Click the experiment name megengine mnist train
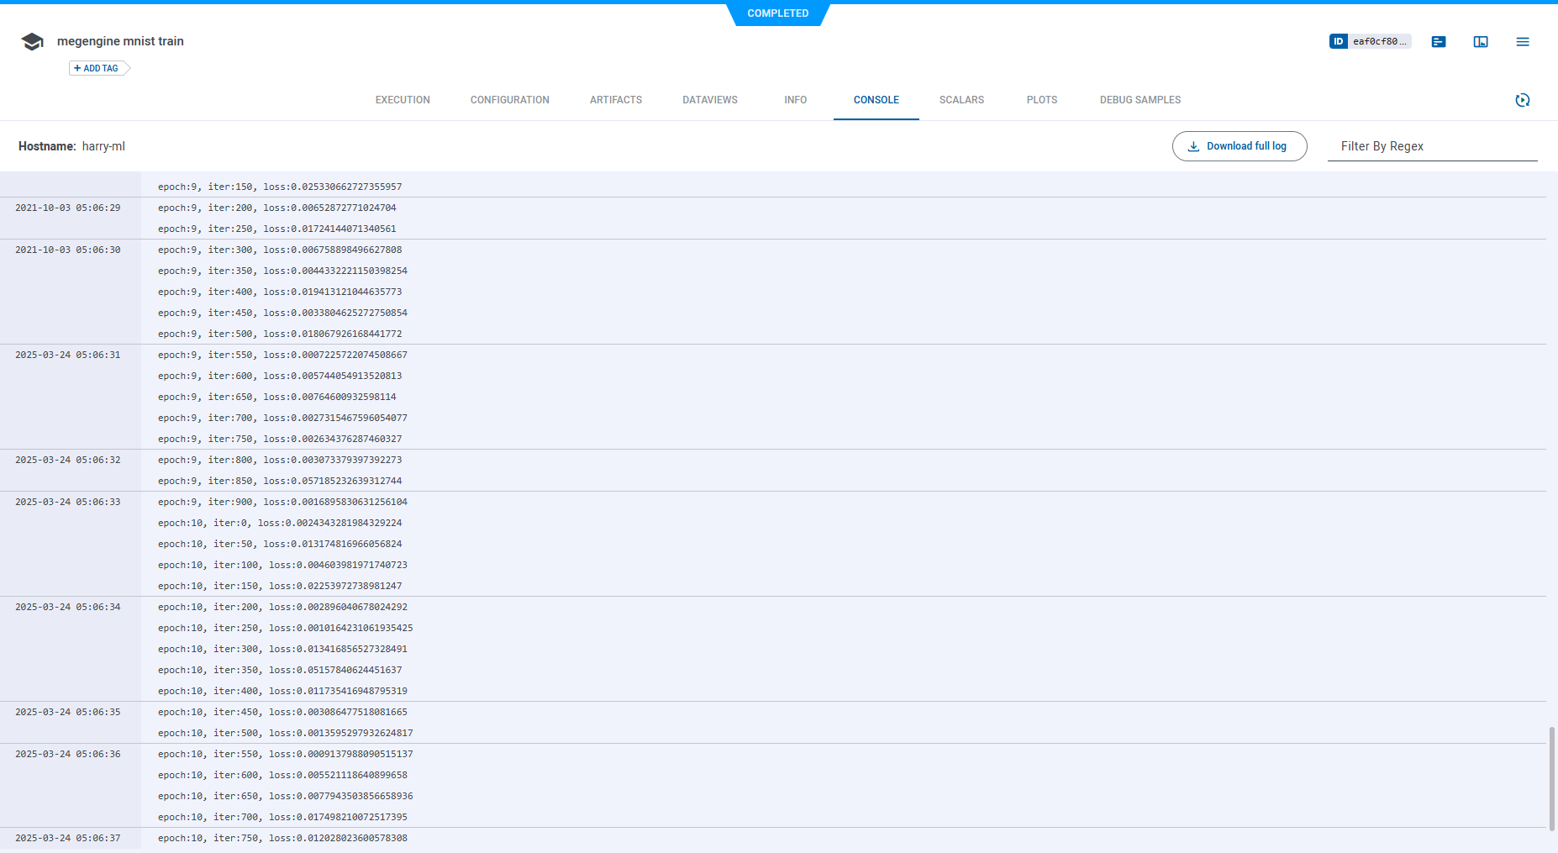 tap(120, 41)
